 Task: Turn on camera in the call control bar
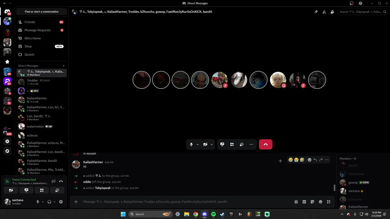click(205, 144)
